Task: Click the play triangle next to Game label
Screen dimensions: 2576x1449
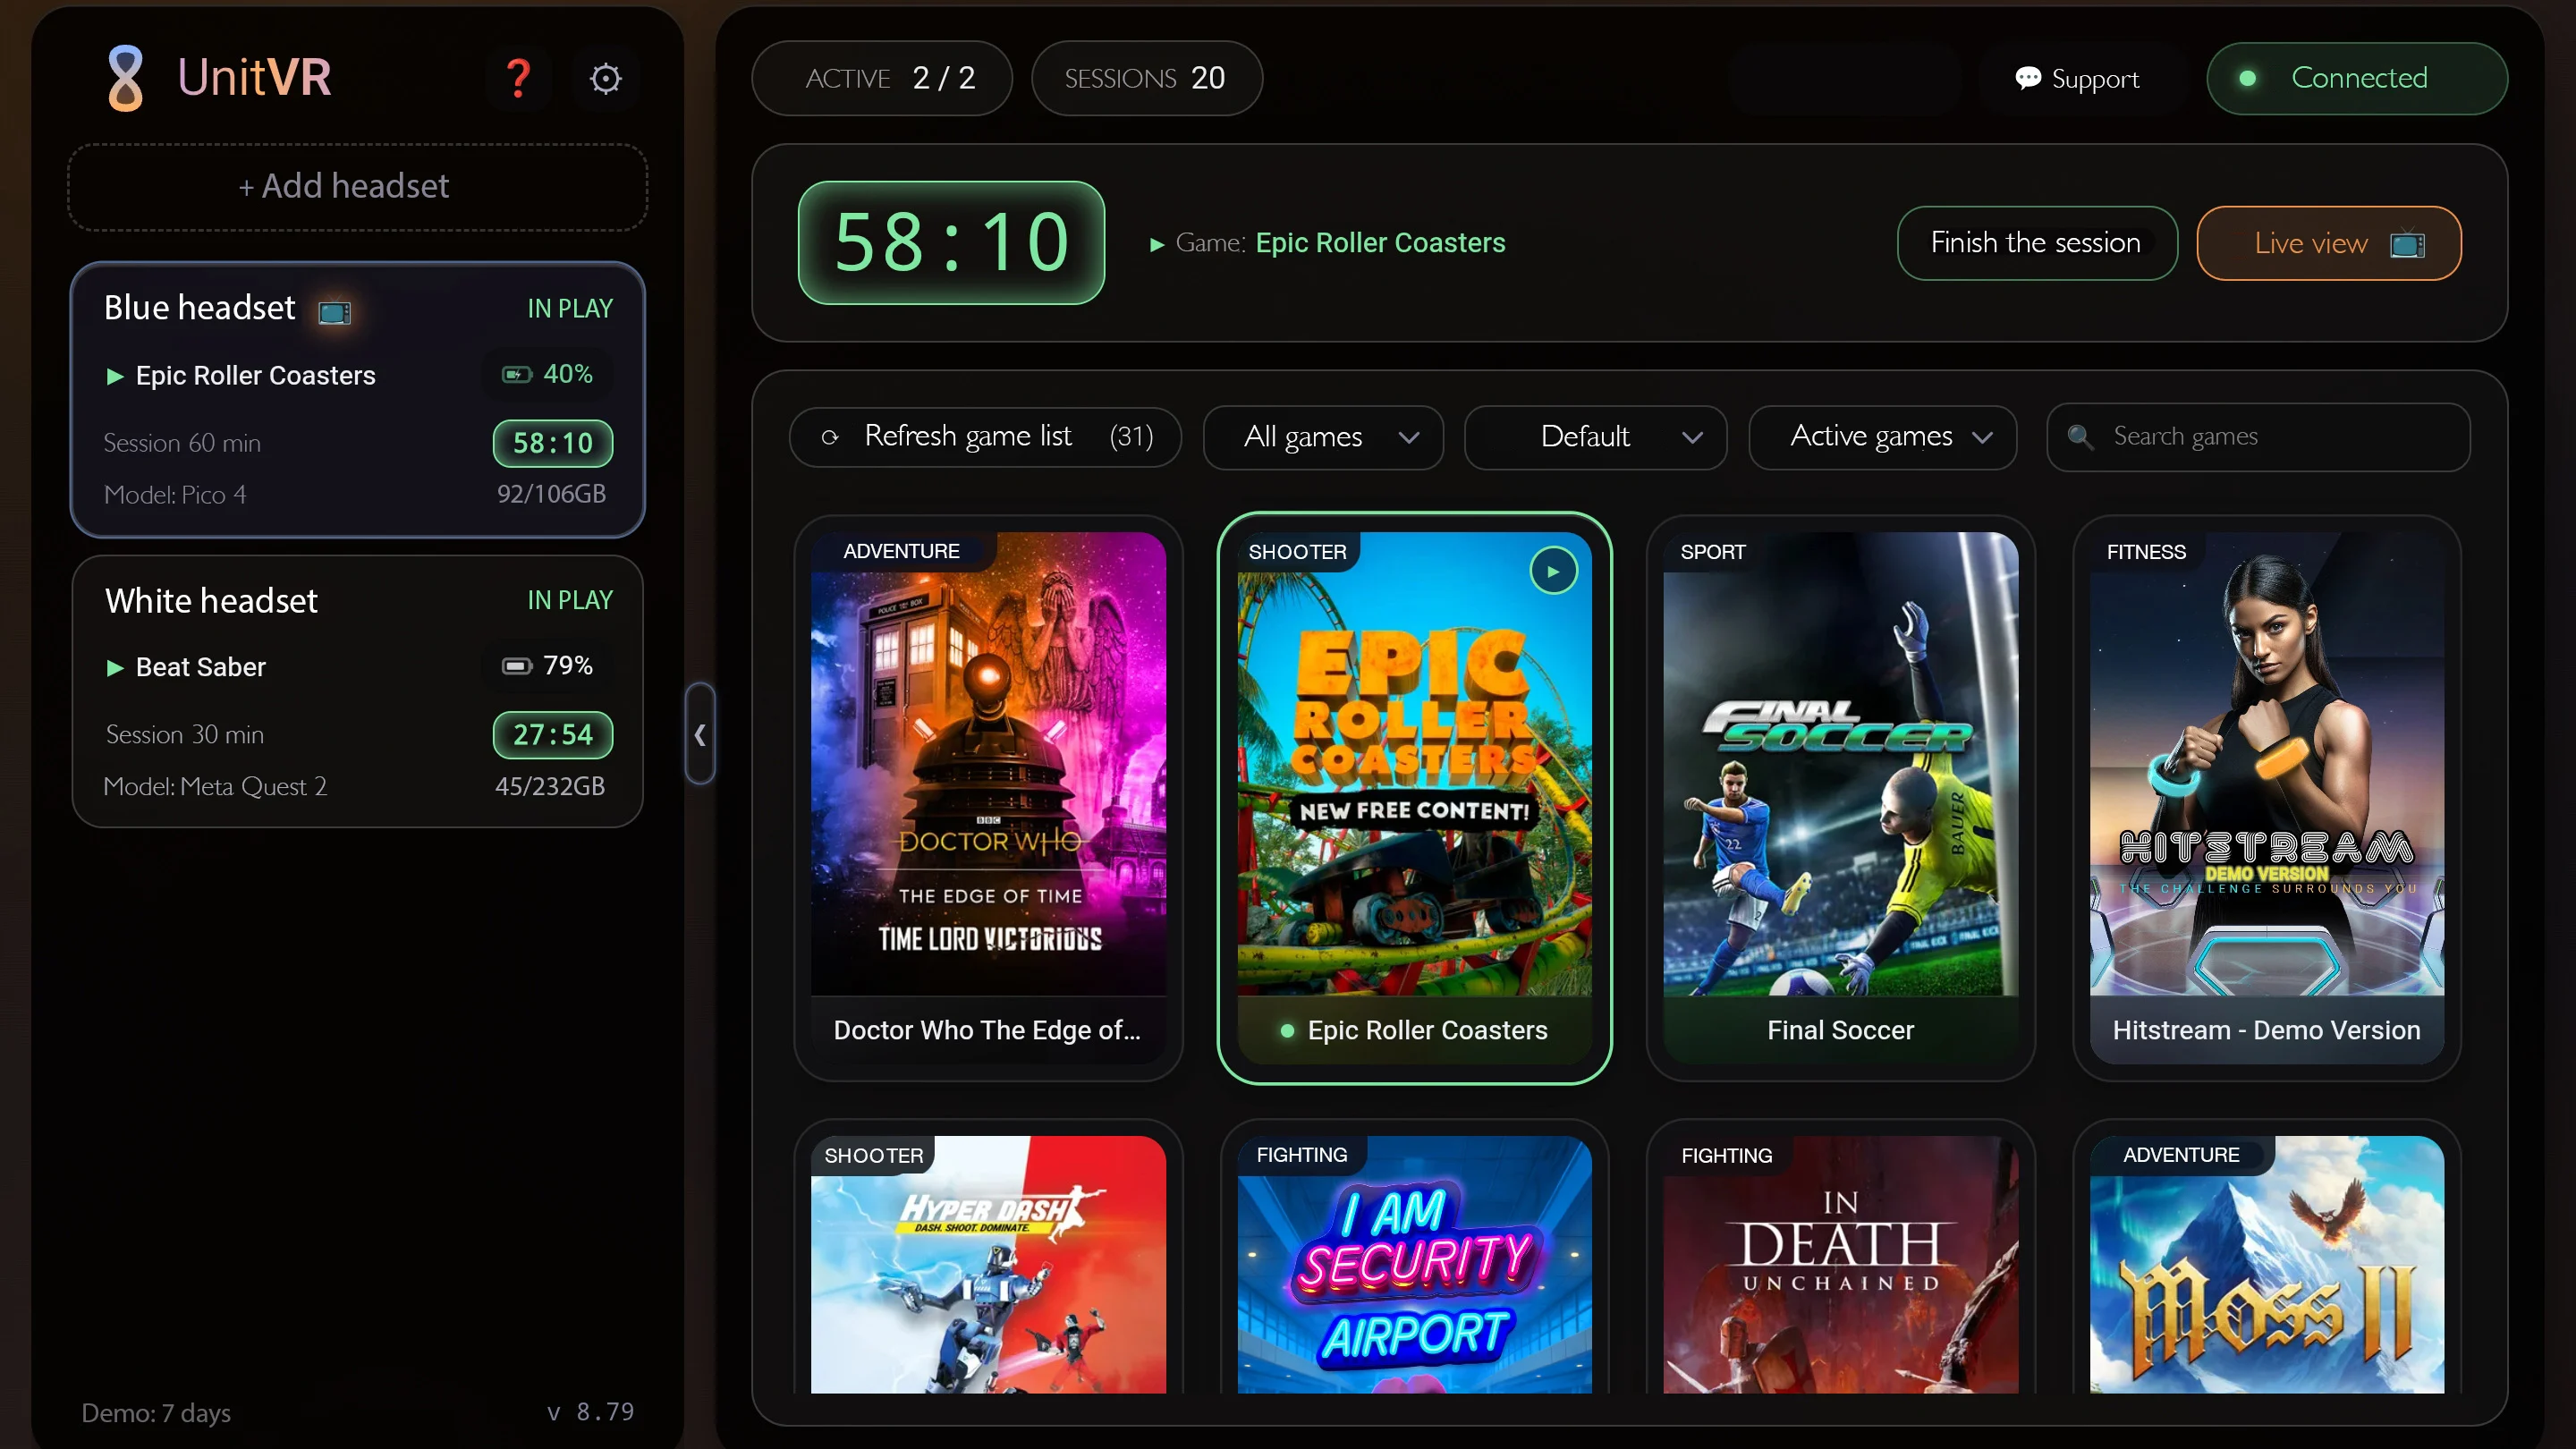Action: [1157, 244]
